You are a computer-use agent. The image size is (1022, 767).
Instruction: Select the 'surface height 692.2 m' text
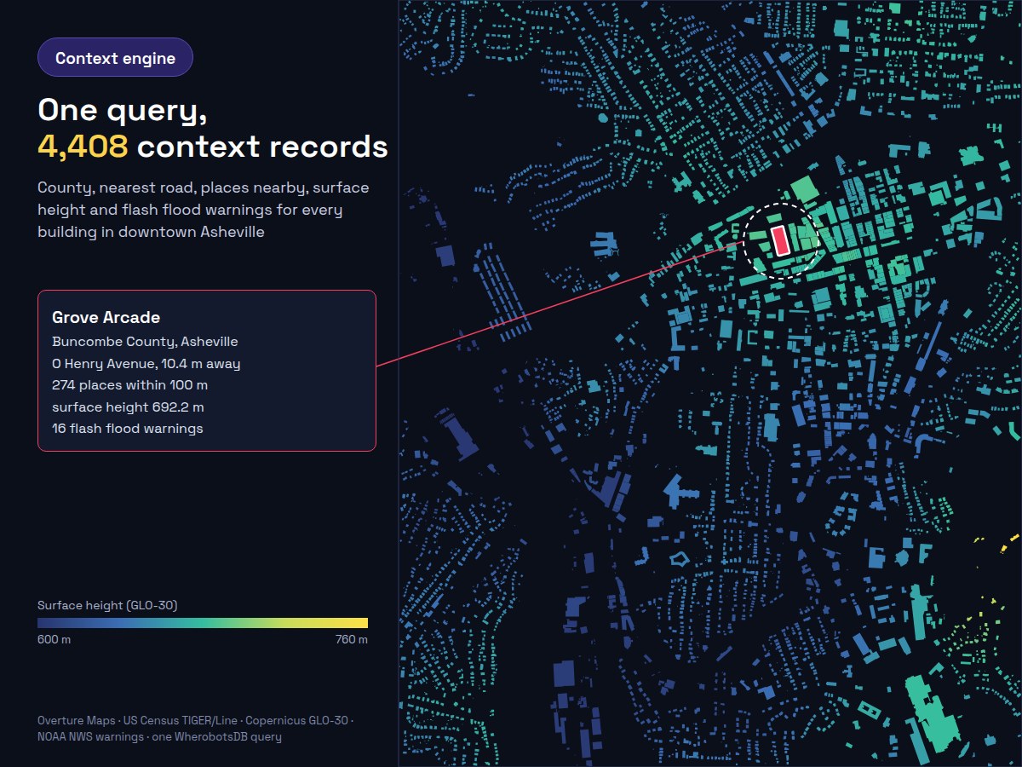click(x=128, y=407)
